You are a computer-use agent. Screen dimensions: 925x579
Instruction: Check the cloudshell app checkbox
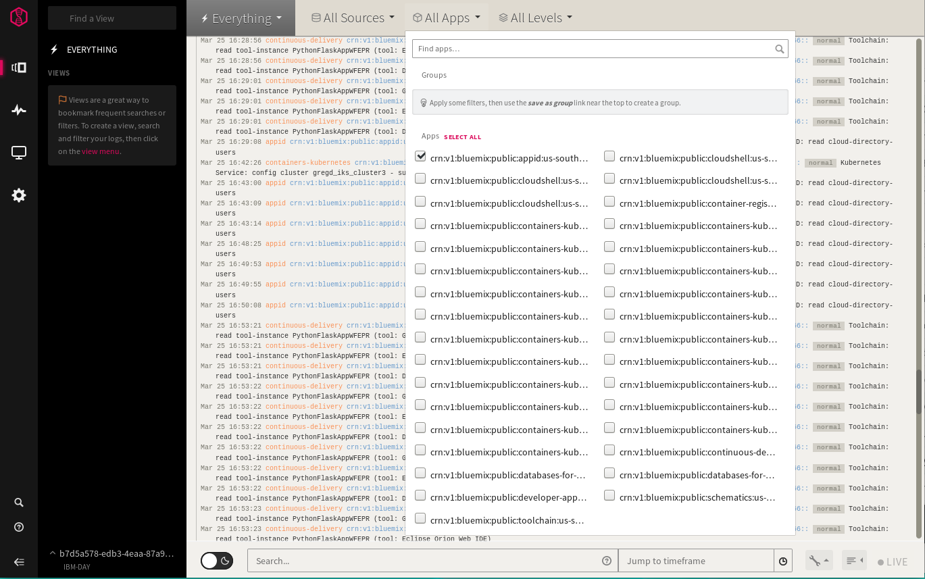[x=609, y=155]
